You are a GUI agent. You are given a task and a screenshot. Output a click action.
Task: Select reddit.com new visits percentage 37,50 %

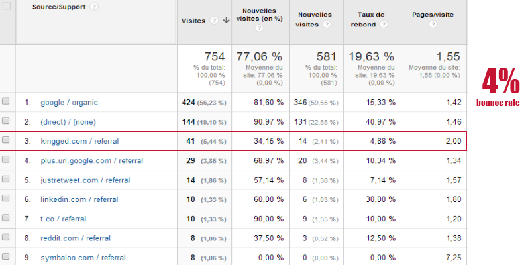tap(269, 238)
